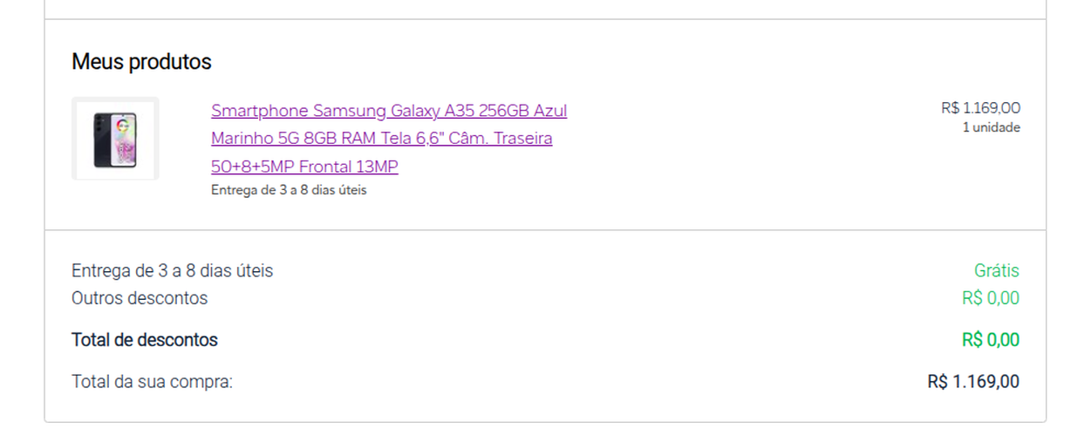This screenshot has height=436, width=1071.
Task: Click the 'Total da sua compra:' label
Action: point(152,382)
